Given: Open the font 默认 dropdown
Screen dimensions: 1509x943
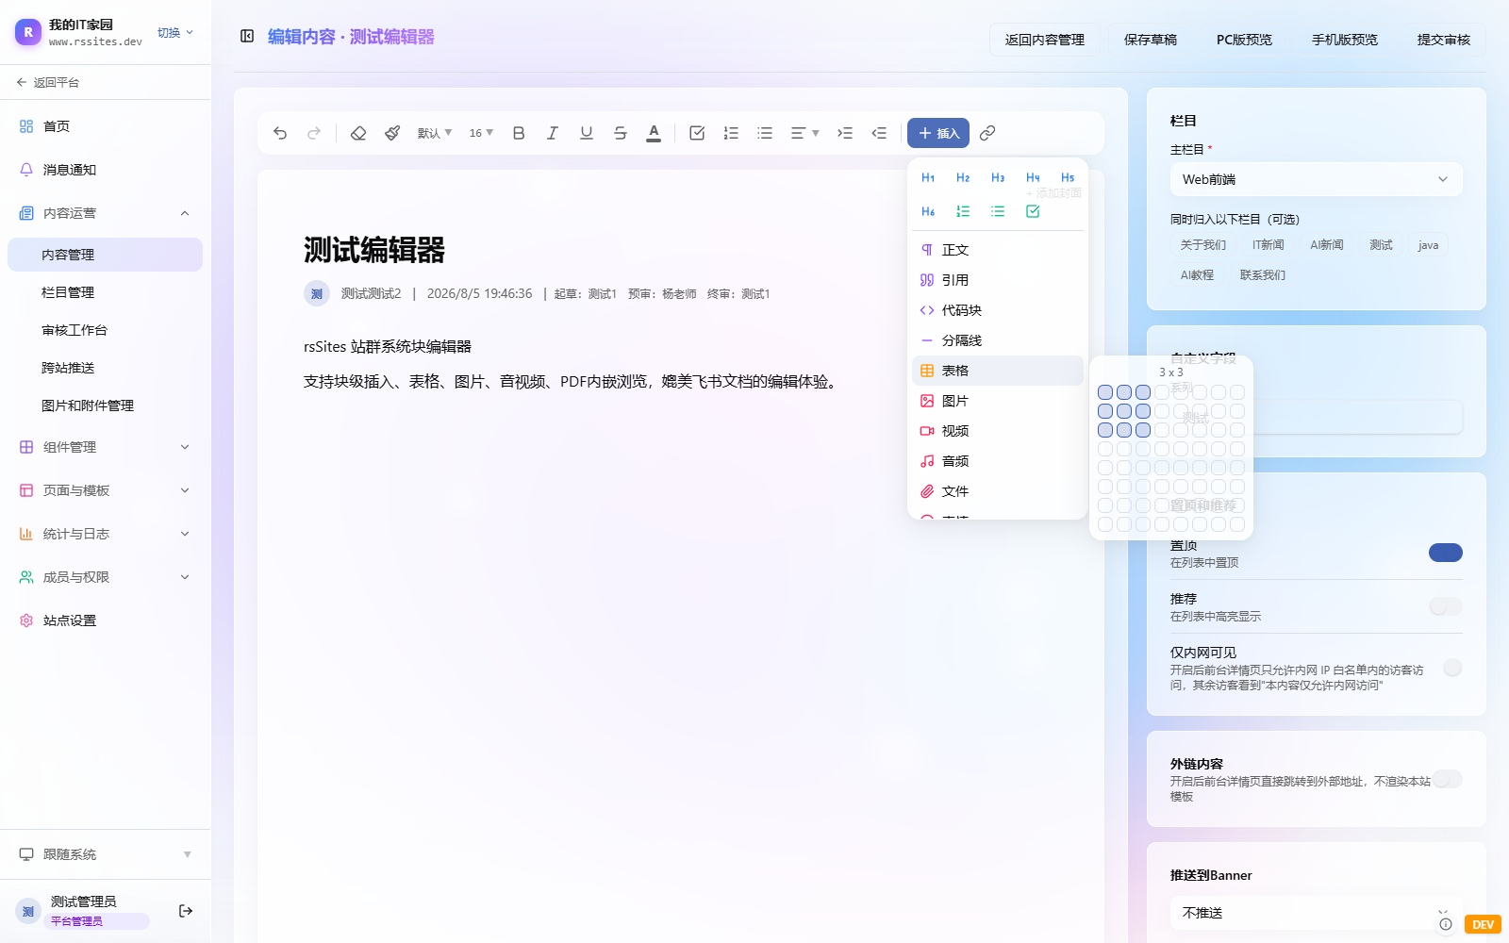Looking at the screenshot, I should (435, 133).
